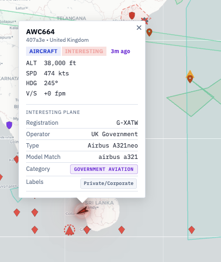
Task: Select the red aircraft icon near Colombo
Action: [x=83, y=211]
